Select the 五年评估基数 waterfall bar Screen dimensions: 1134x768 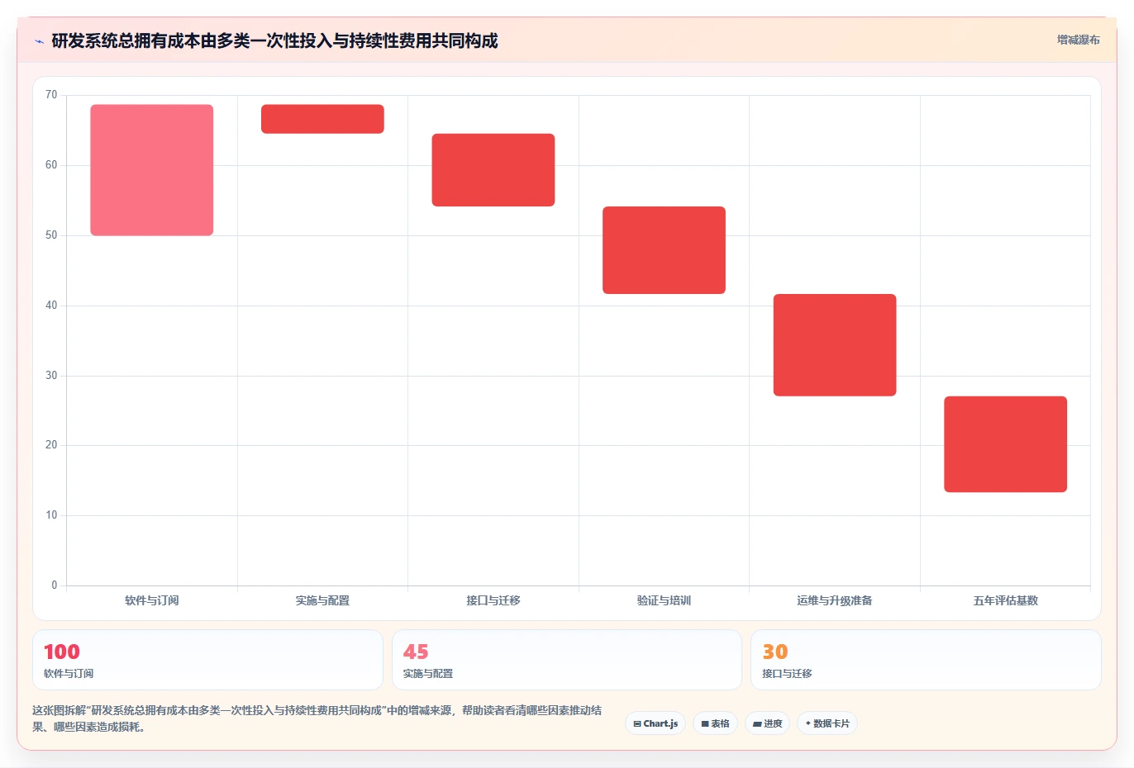1005,444
